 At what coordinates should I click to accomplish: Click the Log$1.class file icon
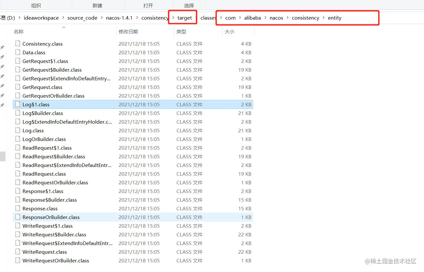(18, 104)
